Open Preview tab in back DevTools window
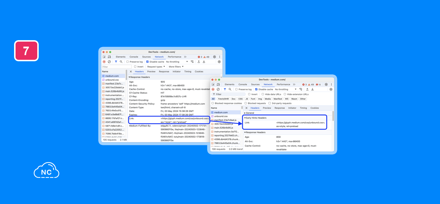Screen dimensions: 440x204 pyautogui.click(x=151, y=72)
